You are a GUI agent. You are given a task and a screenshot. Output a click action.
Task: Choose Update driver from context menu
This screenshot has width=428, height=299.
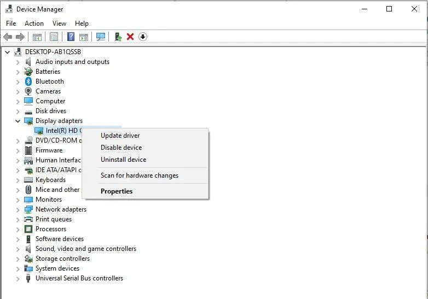(145, 136)
